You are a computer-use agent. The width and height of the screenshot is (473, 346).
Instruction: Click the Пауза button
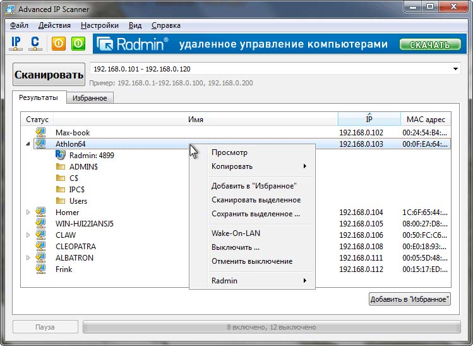click(45, 327)
